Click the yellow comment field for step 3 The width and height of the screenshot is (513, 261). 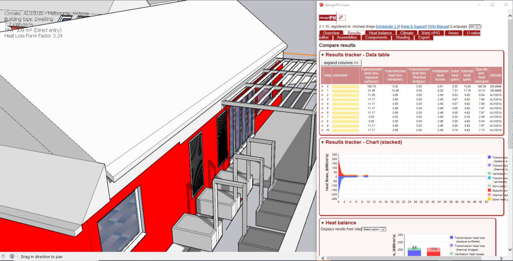(345, 99)
